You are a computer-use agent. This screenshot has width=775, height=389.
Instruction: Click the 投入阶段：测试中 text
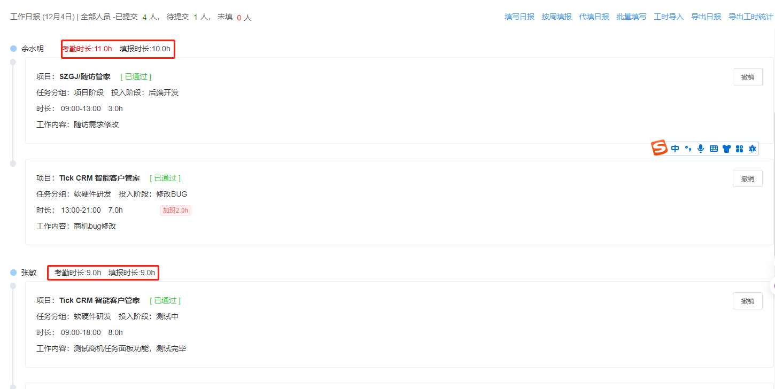pyautogui.click(x=149, y=316)
